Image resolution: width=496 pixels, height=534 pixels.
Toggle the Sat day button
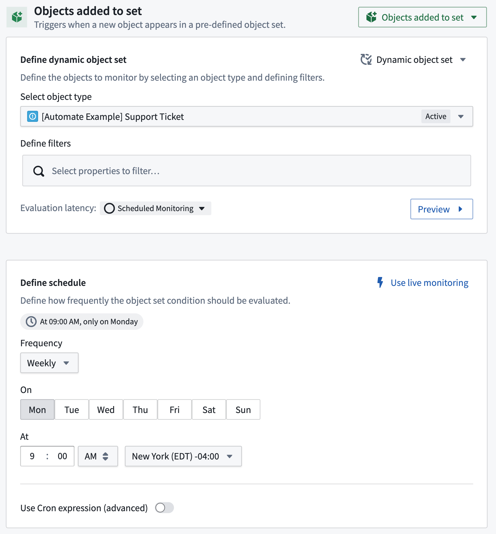pyautogui.click(x=209, y=410)
